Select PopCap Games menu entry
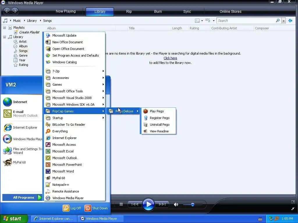 pos(74,111)
